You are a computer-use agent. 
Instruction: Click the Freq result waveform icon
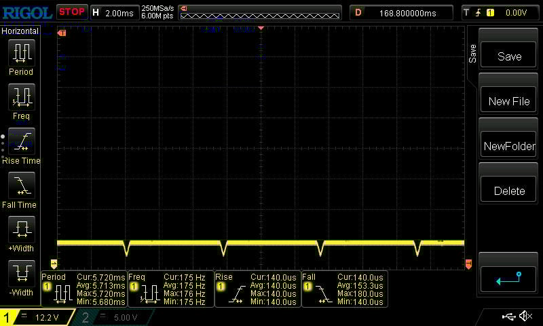149,295
